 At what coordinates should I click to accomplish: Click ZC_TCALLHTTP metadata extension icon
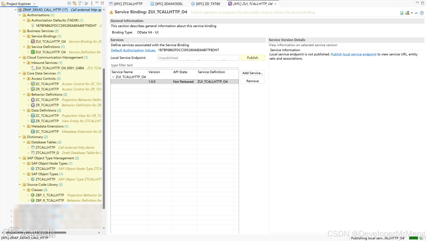(x=33, y=132)
